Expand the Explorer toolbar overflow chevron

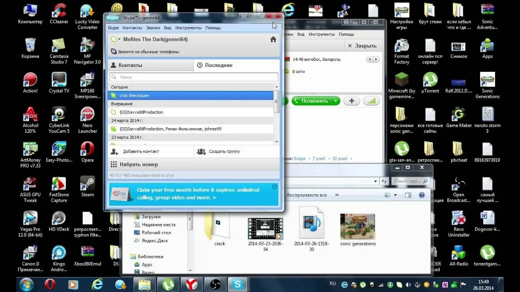click(337, 195)
